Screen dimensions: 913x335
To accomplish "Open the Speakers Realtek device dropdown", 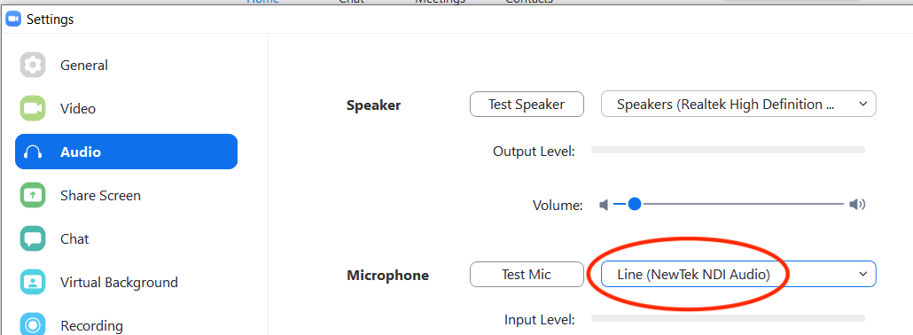I will pyautogui.click(x=738, y=105).
